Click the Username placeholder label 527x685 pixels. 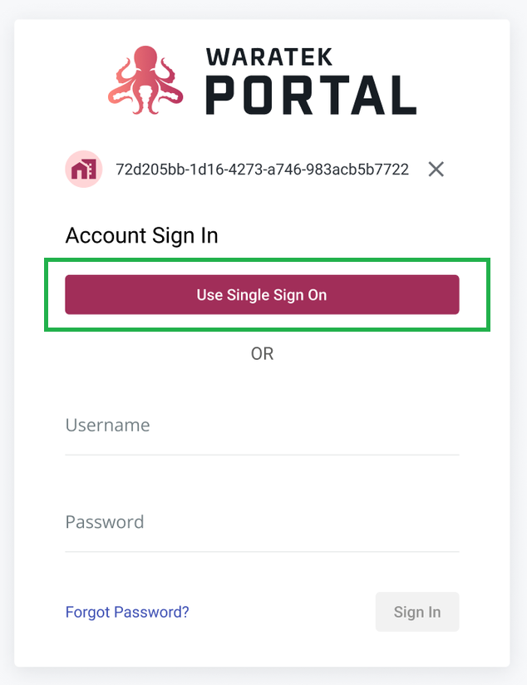[x=107, y=425]
